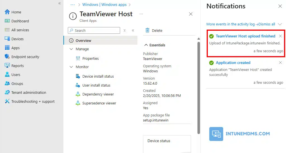The image size is (286, 153).
Task: Click the Delete button label
Action: [157, 30]
